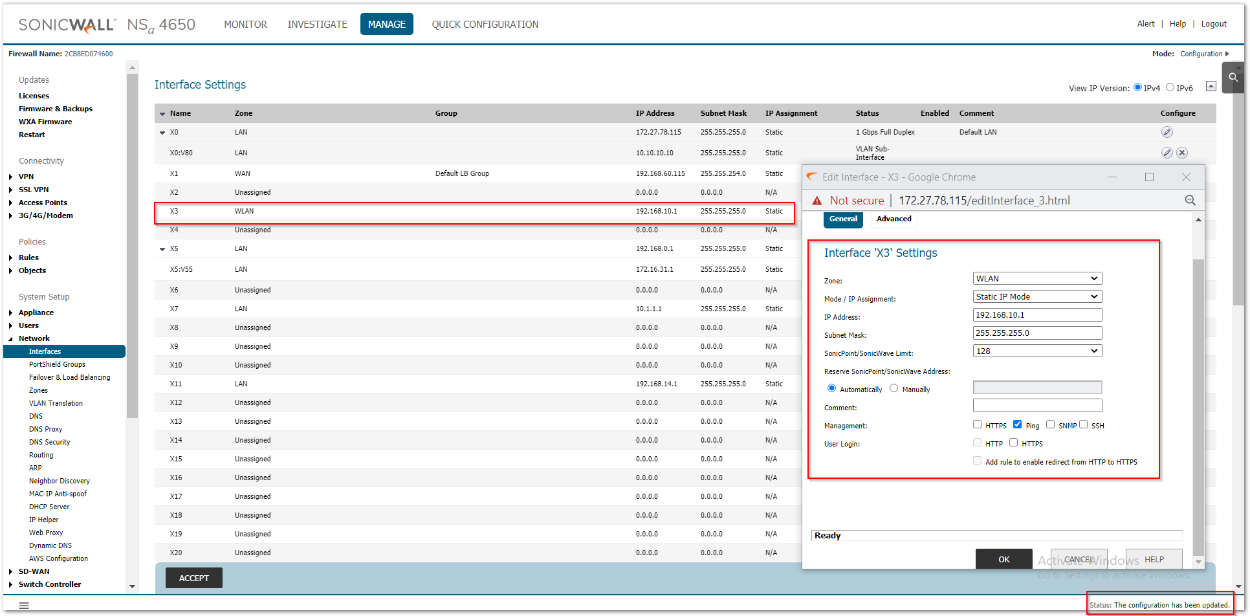Open Licenses in the sidebar

34,96
